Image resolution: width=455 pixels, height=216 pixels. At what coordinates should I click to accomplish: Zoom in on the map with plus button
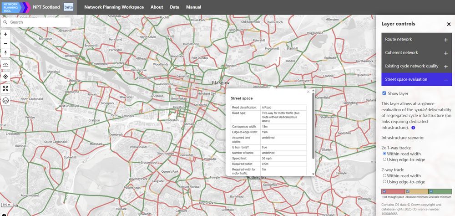click(x=5, y=34)
